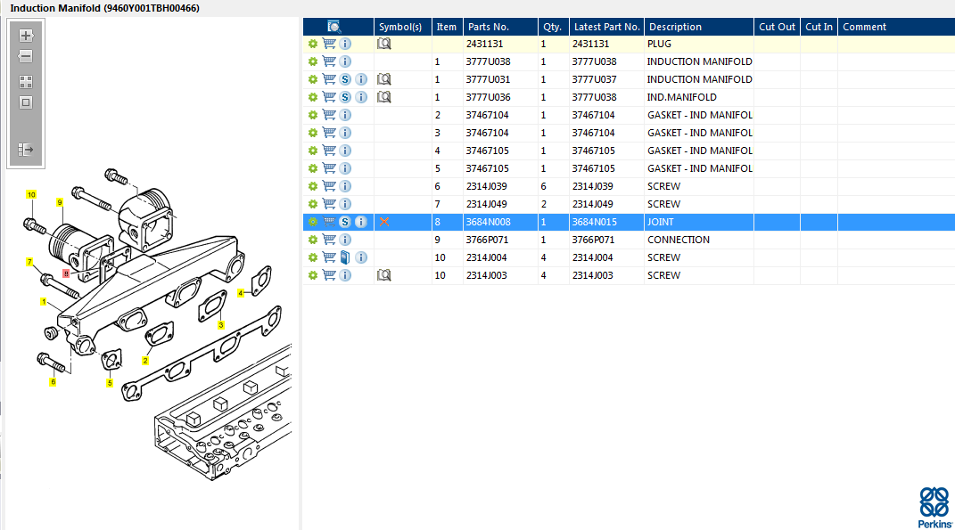Viewport: 955px width, 530px height.
Task: Click the Perkins logo
Action: click(934, 508)
